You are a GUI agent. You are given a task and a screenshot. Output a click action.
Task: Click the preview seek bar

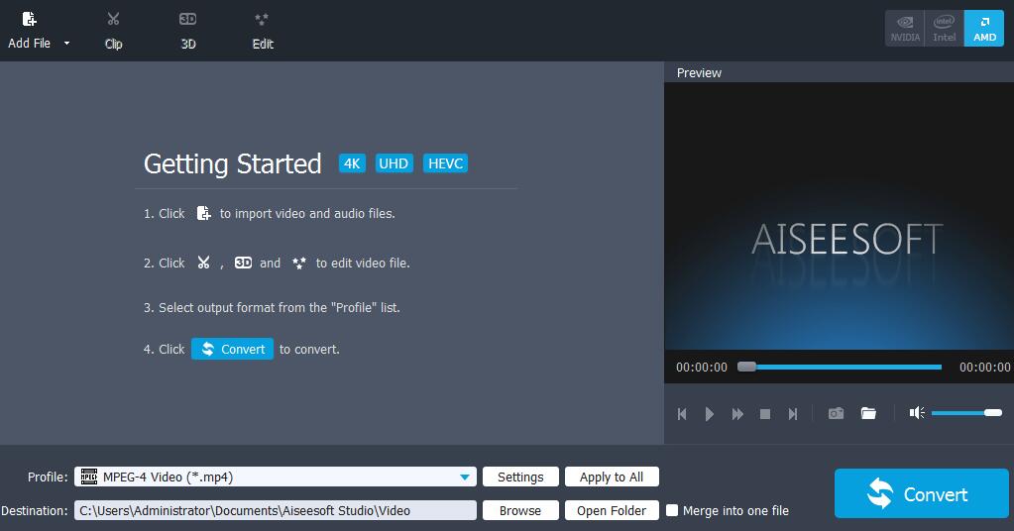(x=840, y=367)
